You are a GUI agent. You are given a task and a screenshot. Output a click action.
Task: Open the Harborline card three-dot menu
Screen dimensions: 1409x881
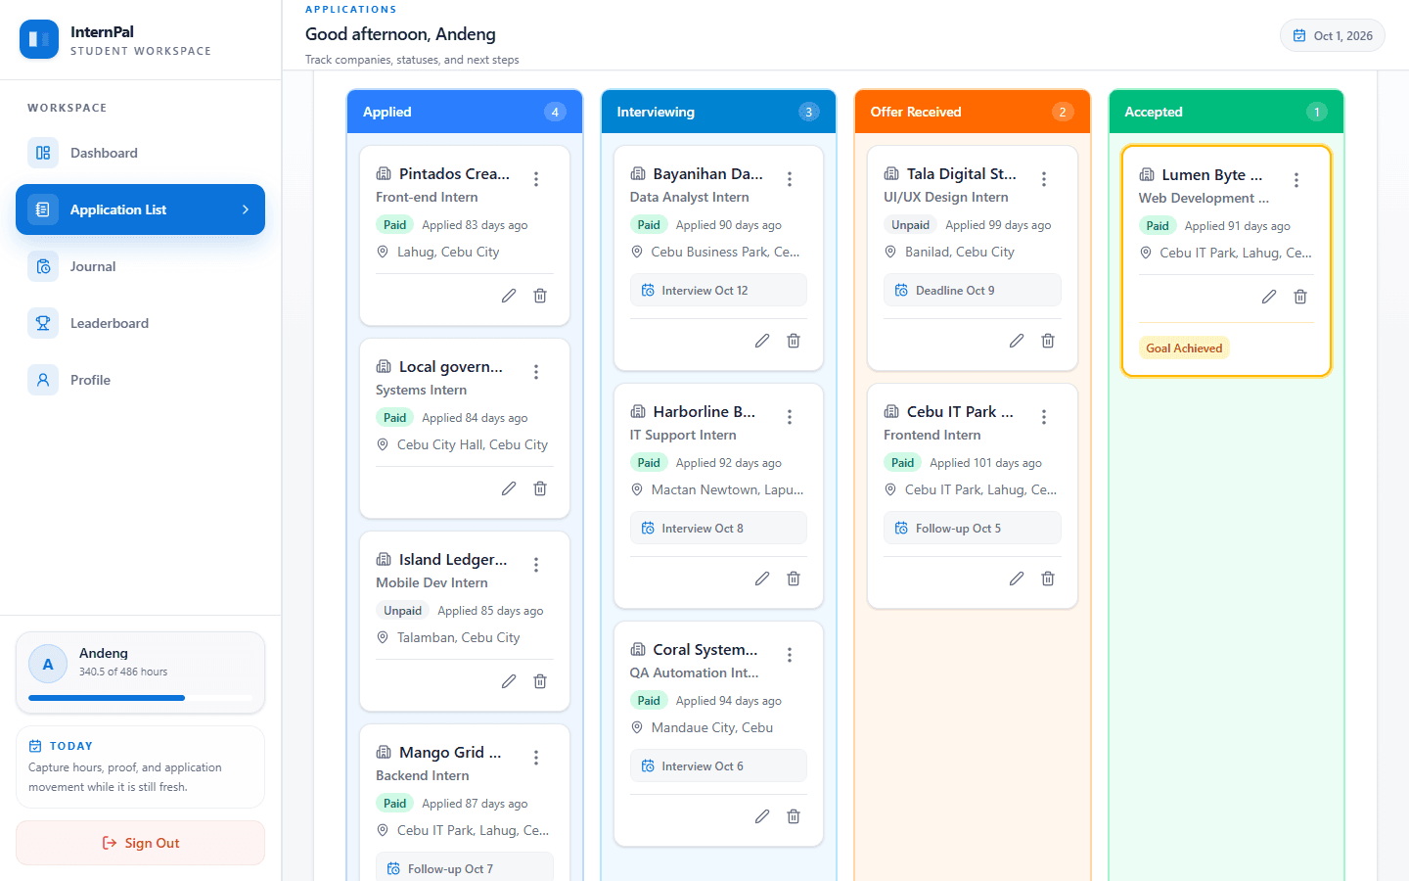pos(790,417)
